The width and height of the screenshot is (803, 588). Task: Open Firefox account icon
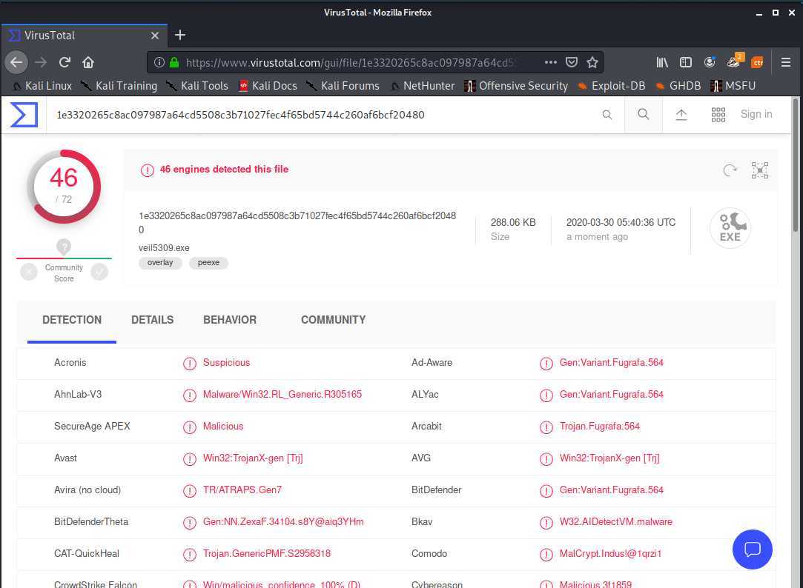click(710, 62)
